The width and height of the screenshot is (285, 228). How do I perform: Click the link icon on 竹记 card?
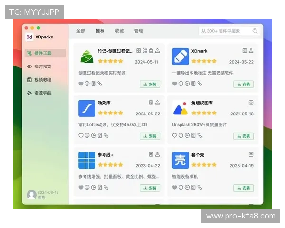pos(100,84)
